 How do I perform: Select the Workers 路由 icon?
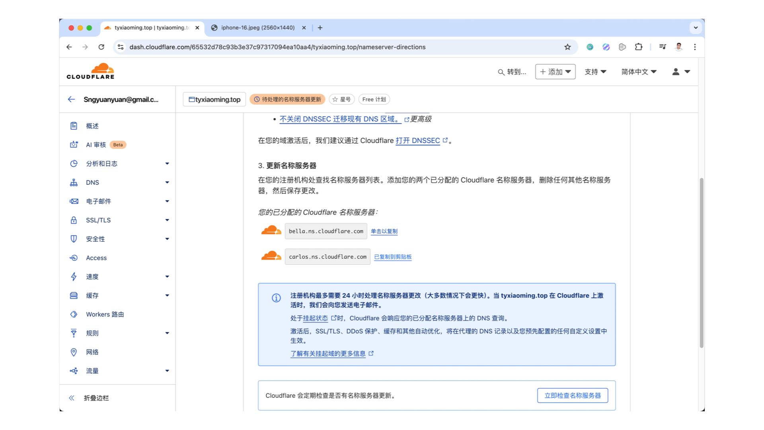coord(74,314)
